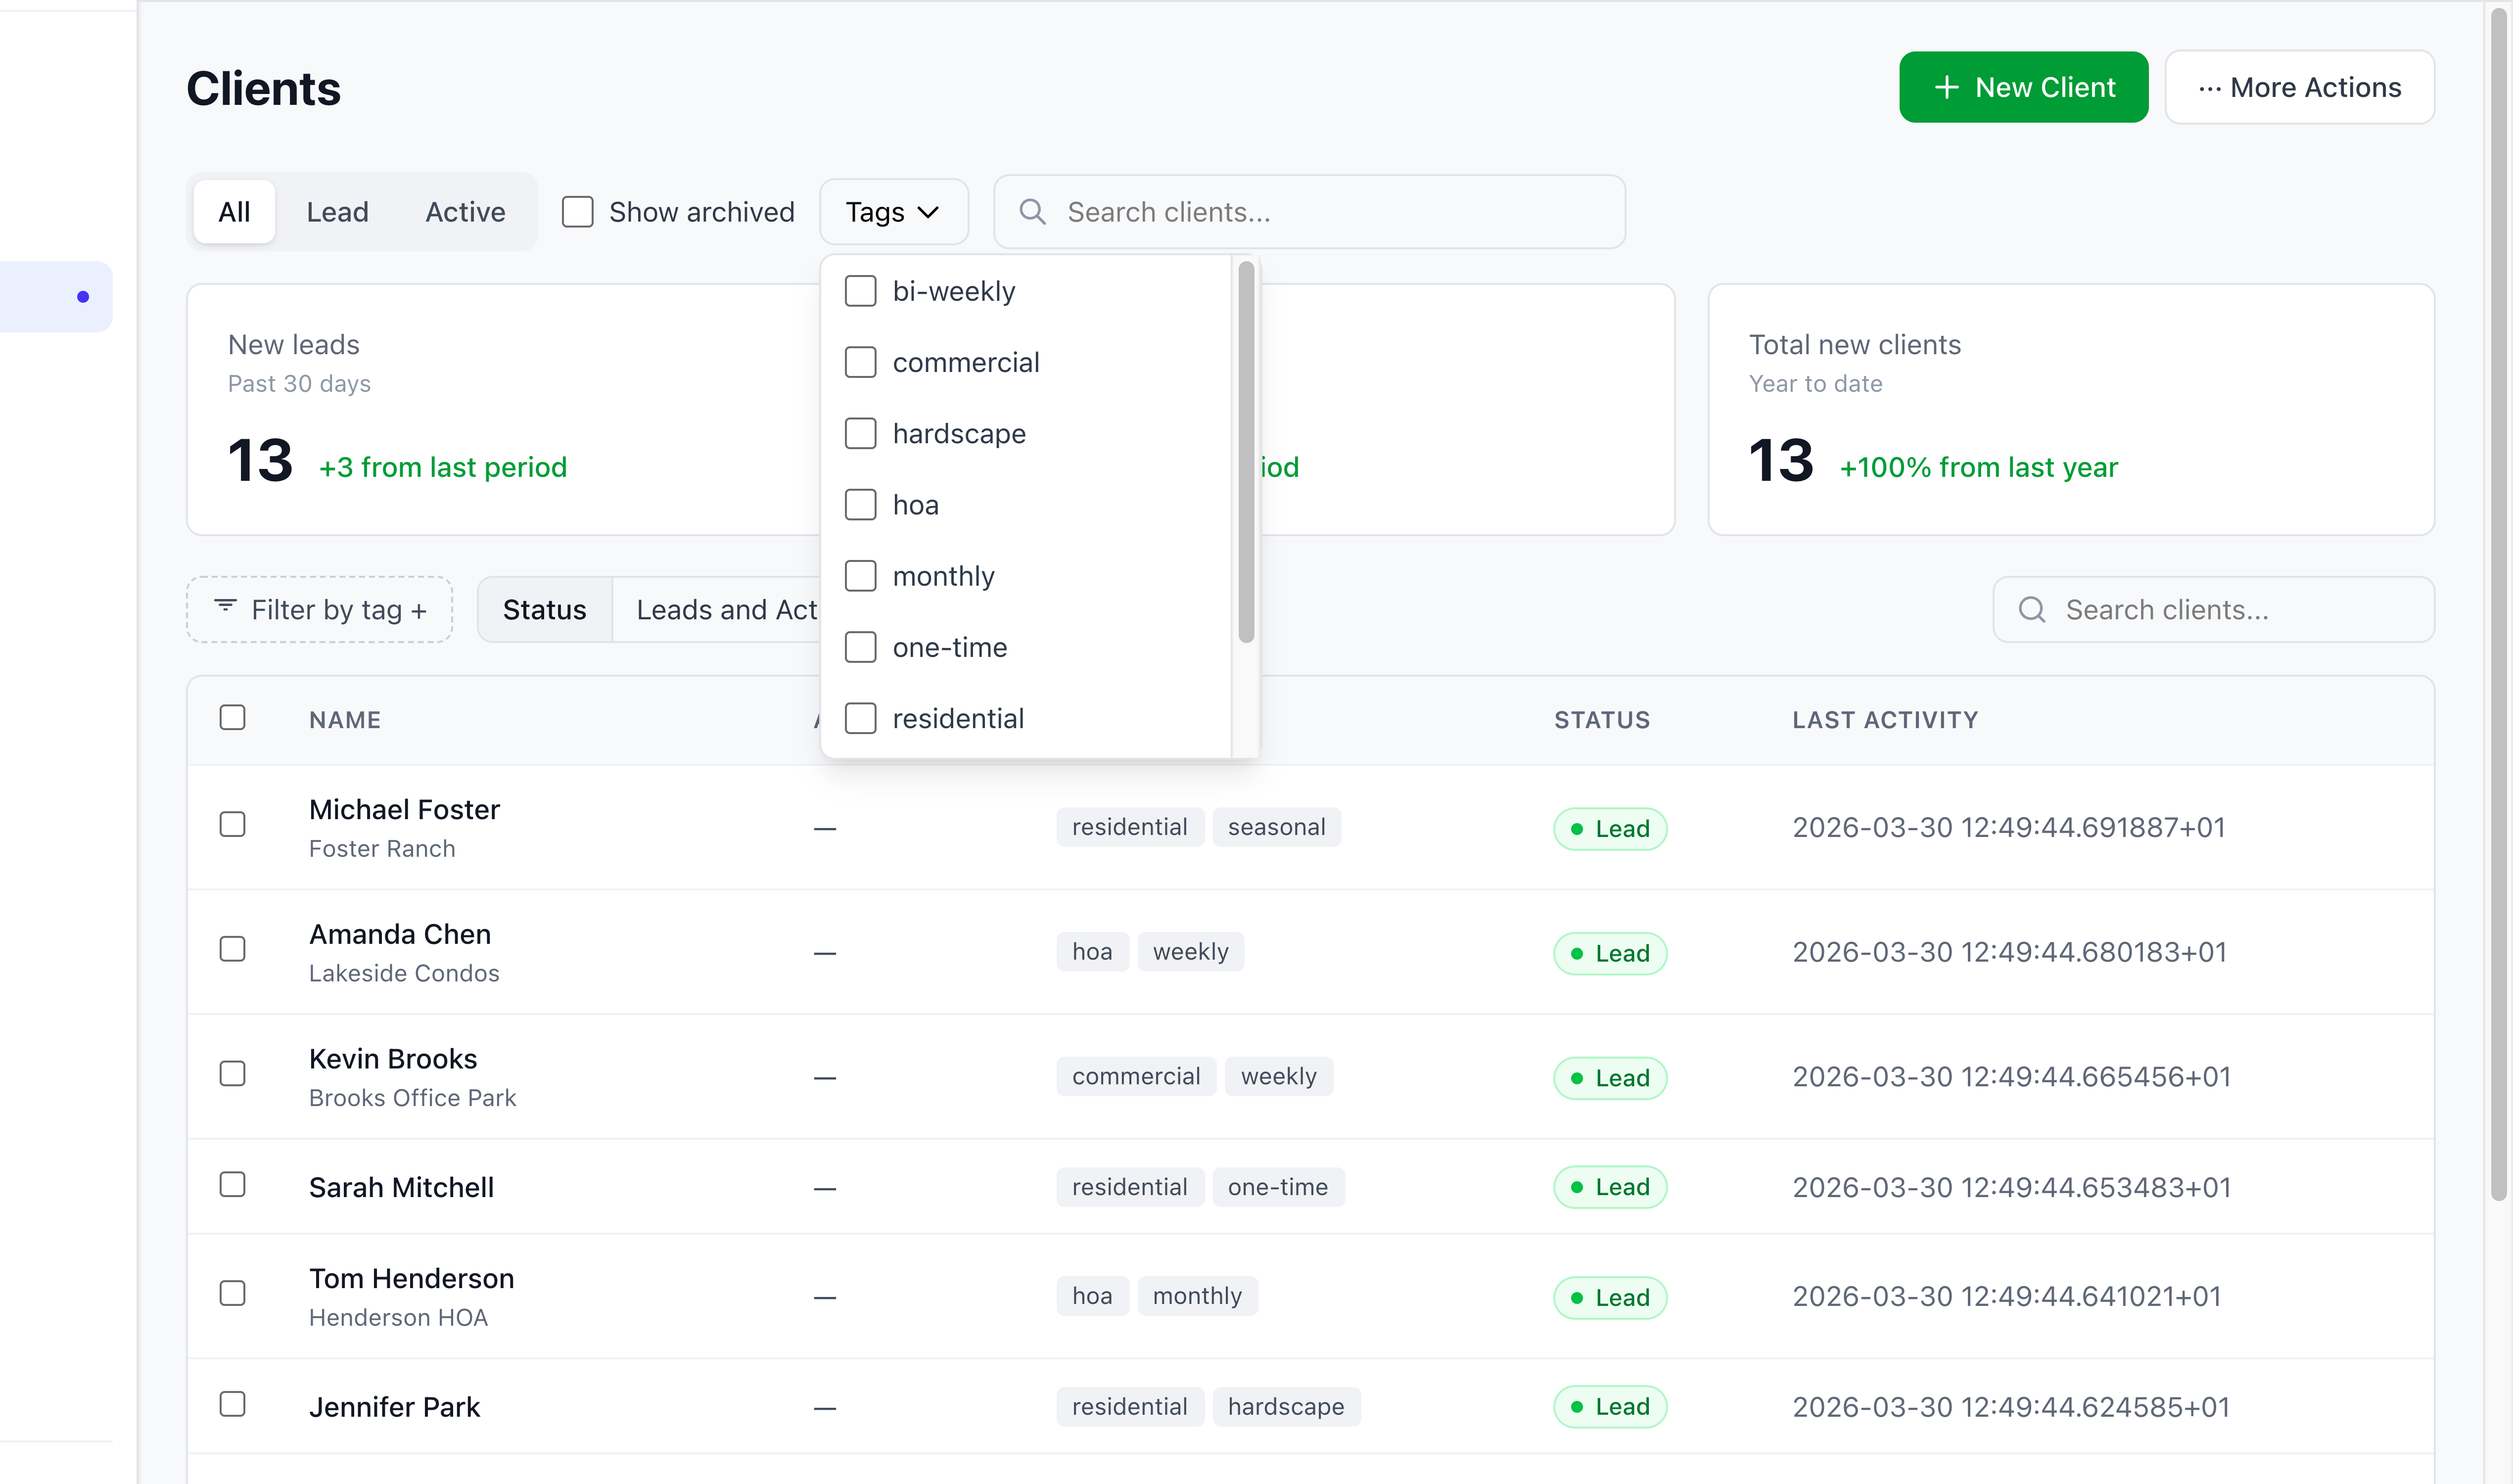Click the search icon beside the table search field
Screen dimensions: 2513x1484
pos(2033,609)
